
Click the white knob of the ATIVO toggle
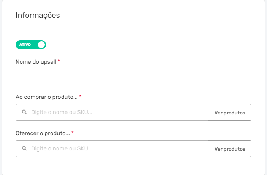[x=41, y=45]
